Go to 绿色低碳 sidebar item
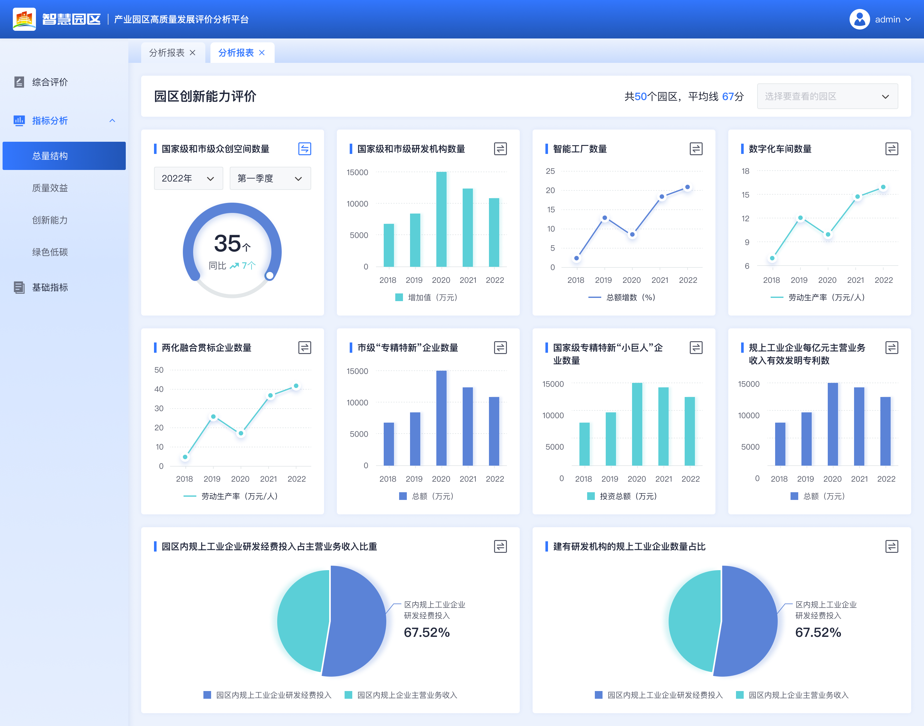Screen dimensions: 924x726 pos(50,252)
